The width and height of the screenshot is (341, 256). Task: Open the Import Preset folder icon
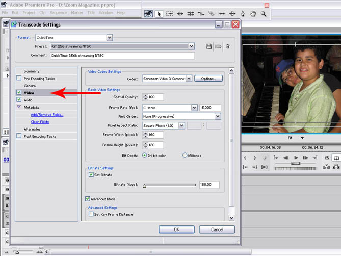point(218,46)
